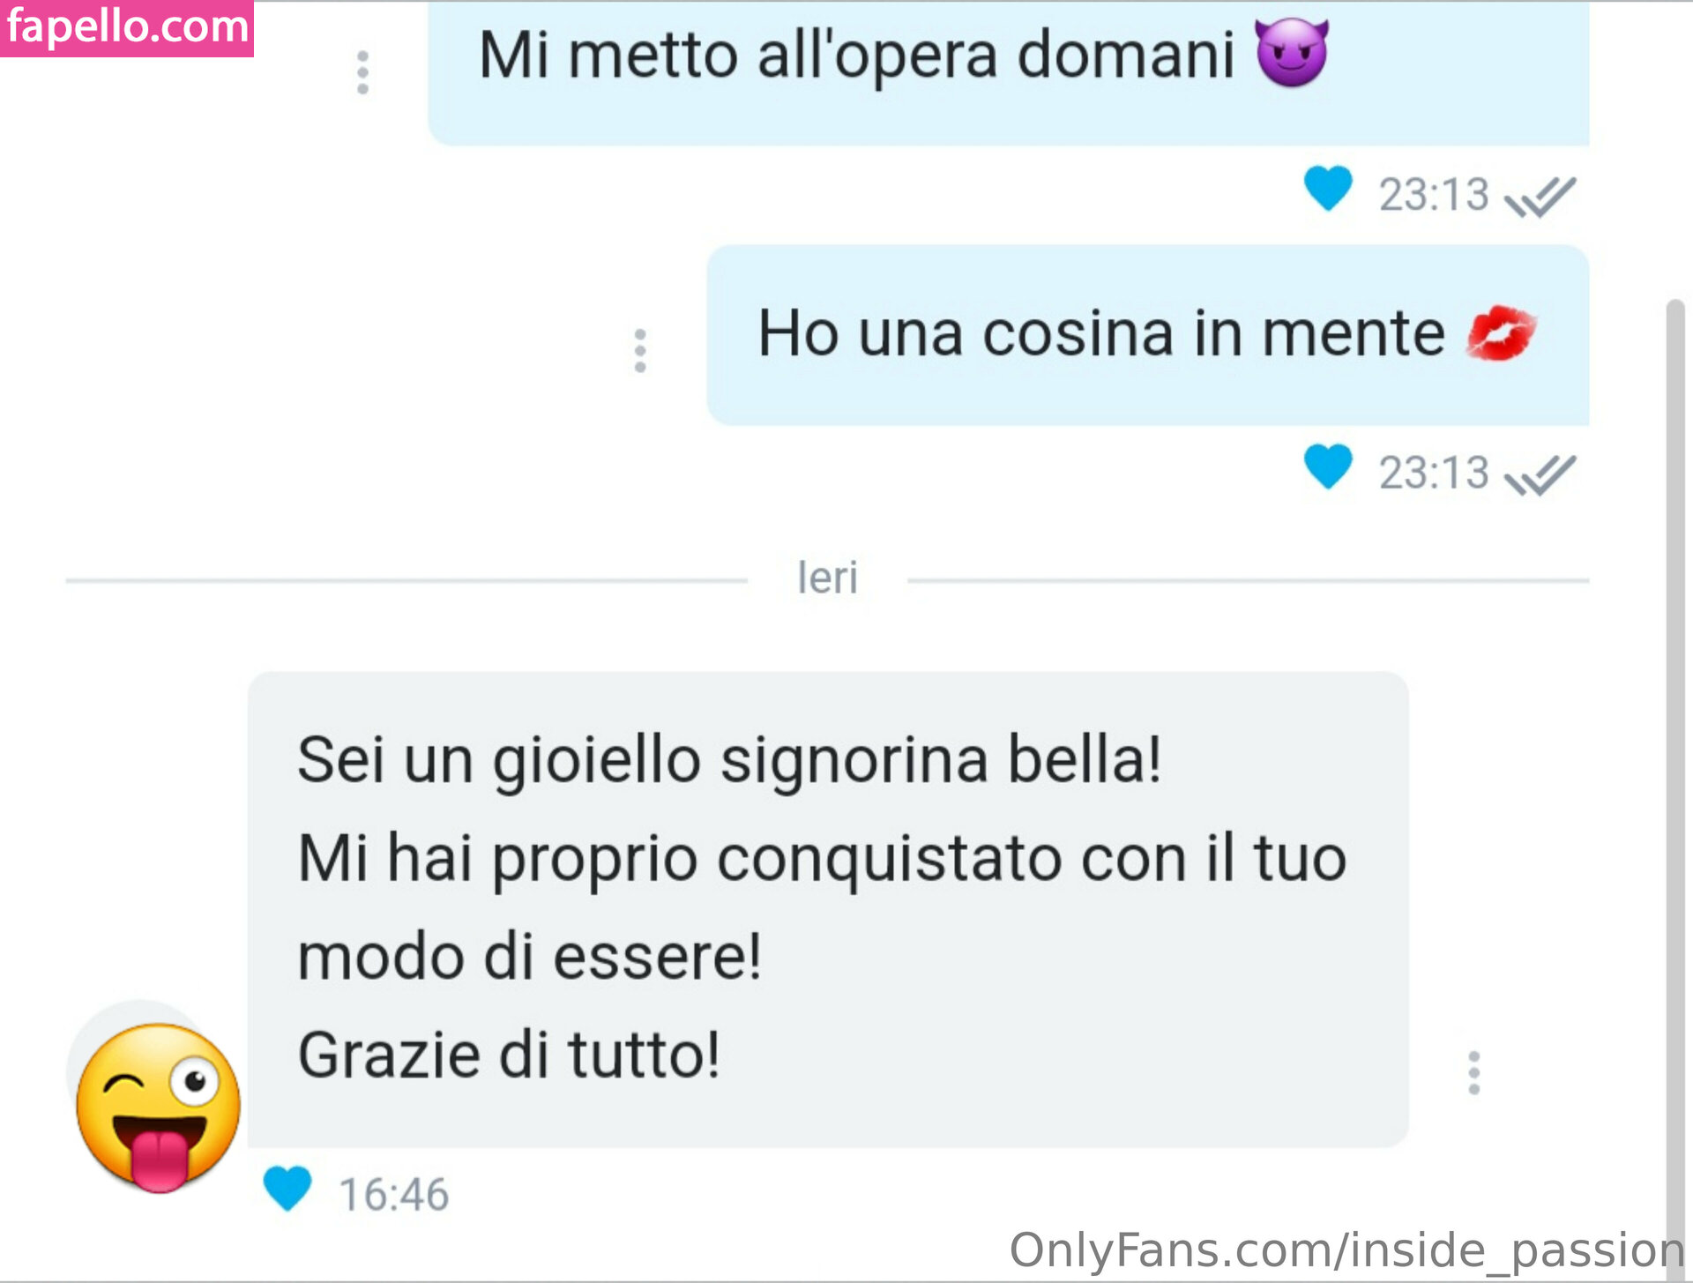Image resolution: width=1693 pixels, height=1283 pixels.
Task: Click the fapello.com watermark label
Action: [127, 28]
